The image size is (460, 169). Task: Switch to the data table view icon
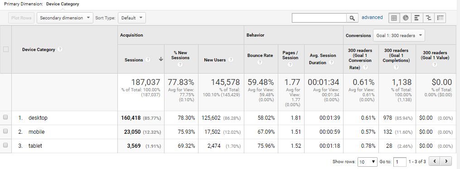[x=394, y=18]
